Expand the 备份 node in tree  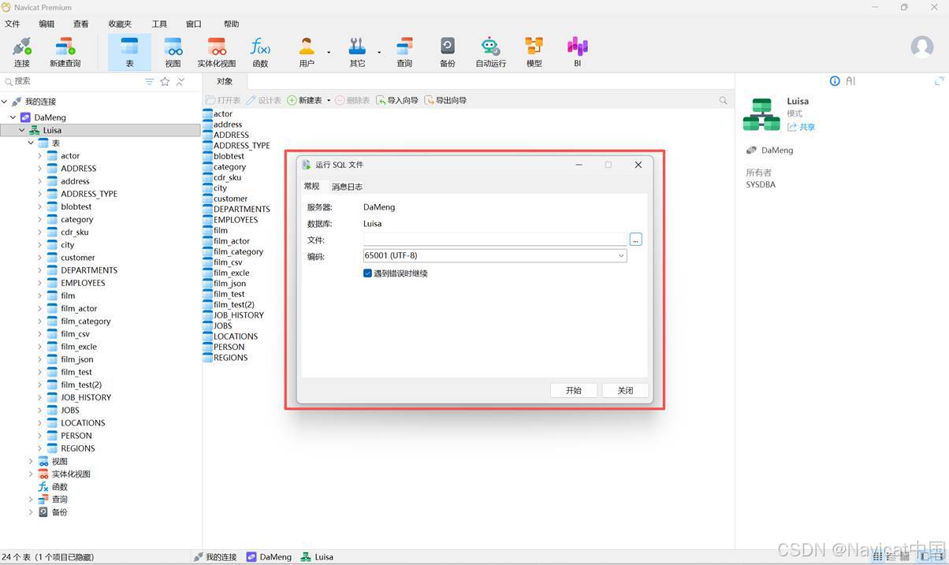pyautogui.click(x=31, y=512)
